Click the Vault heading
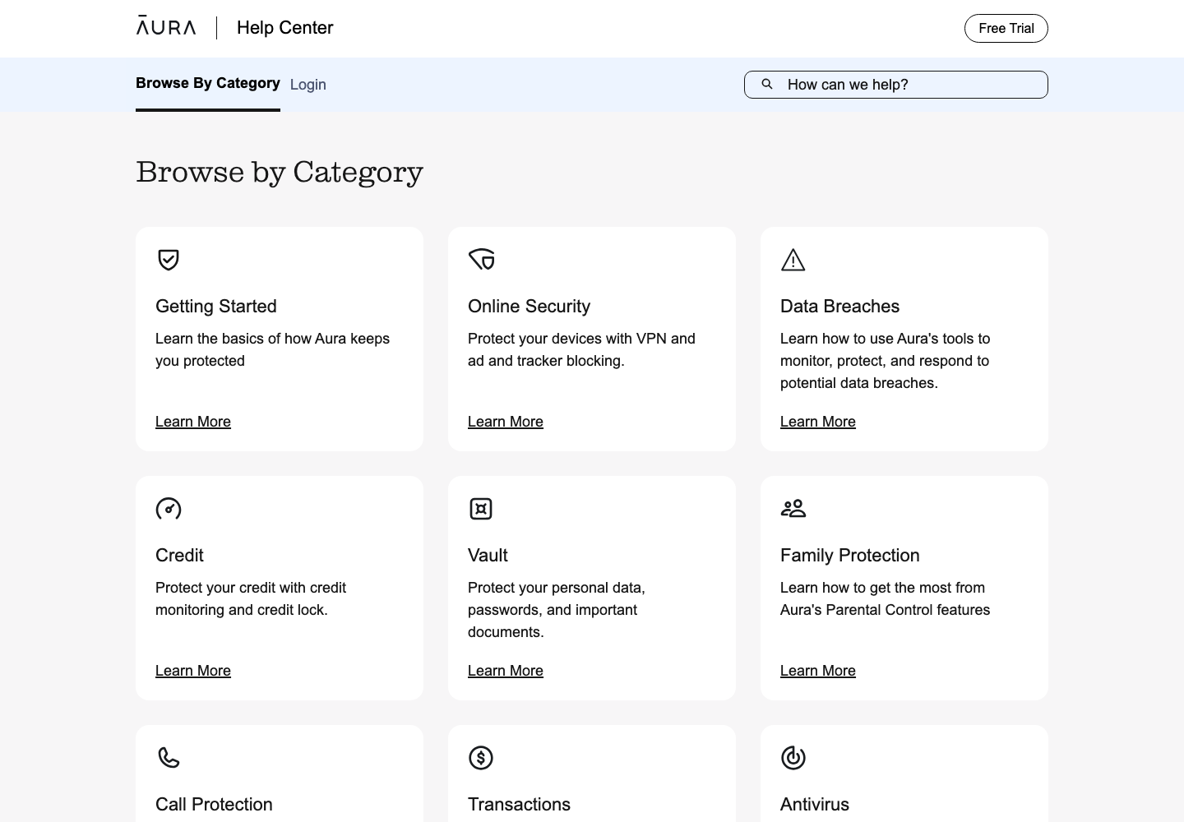1184x822 pixels. [488, 556]
